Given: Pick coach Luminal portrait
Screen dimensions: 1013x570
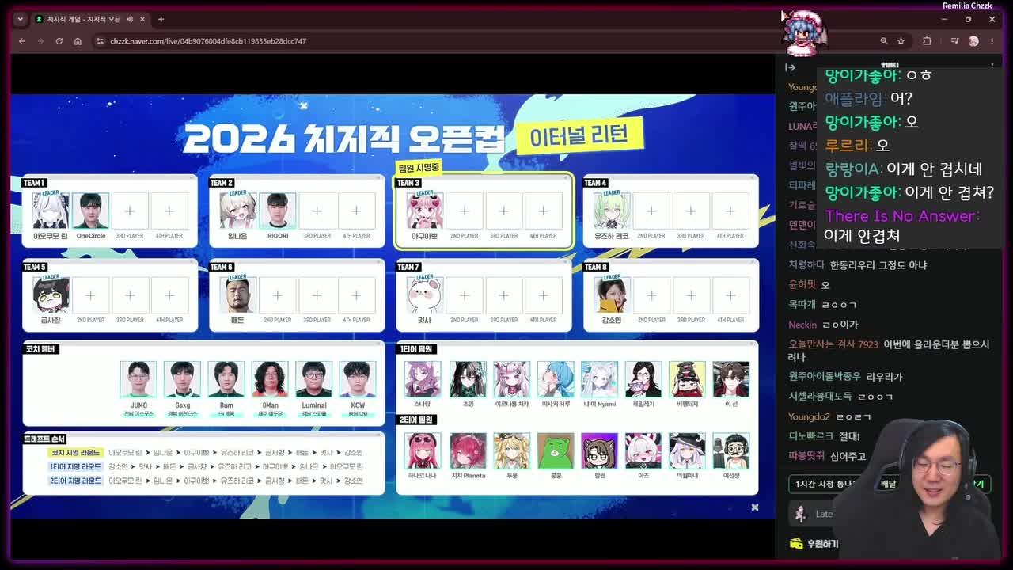Looking at the screenshot, I should pyautogui.click(x=313, y=379).
